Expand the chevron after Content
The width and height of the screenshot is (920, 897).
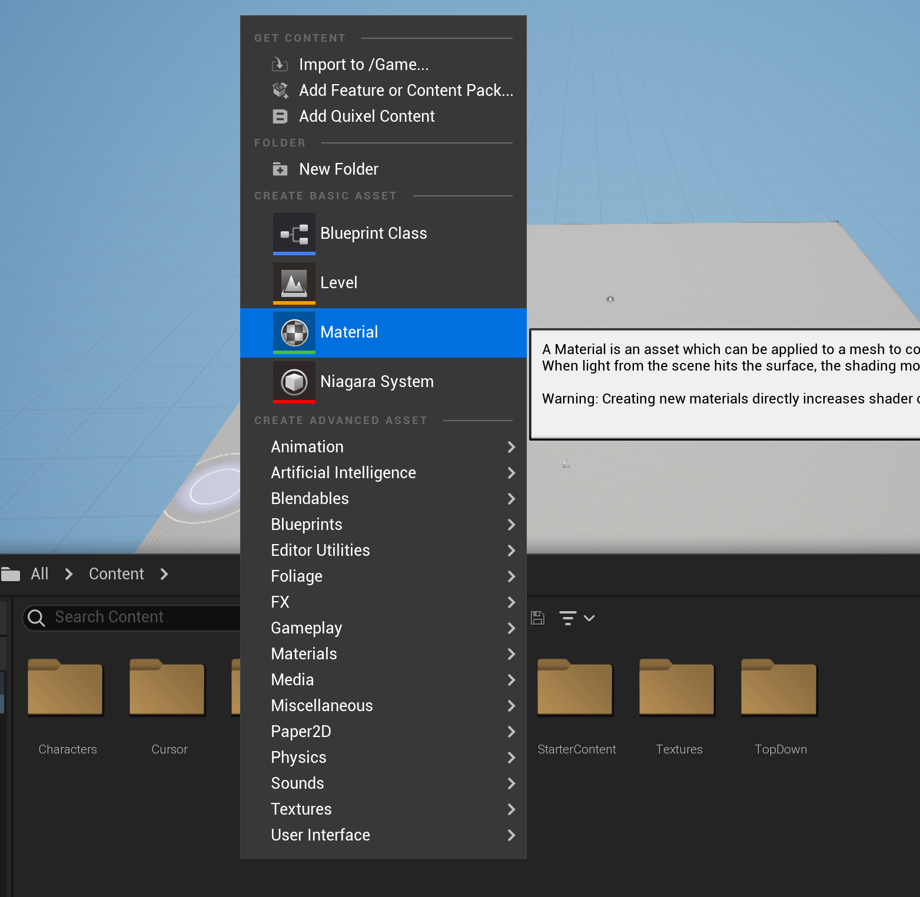point(164,573)
